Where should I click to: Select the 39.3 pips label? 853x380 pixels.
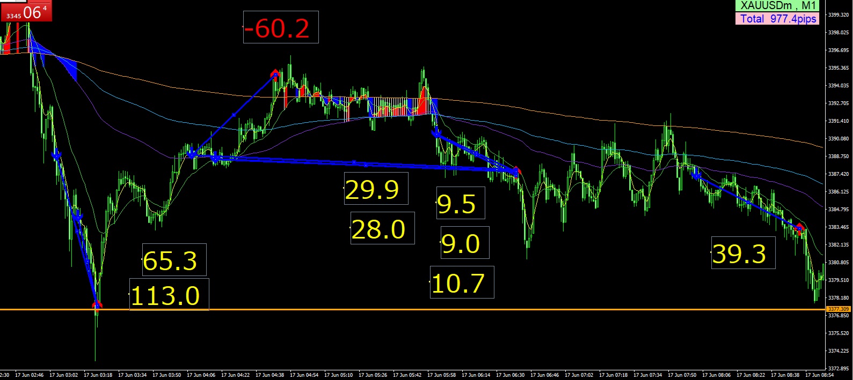click(x=743, y=253)
